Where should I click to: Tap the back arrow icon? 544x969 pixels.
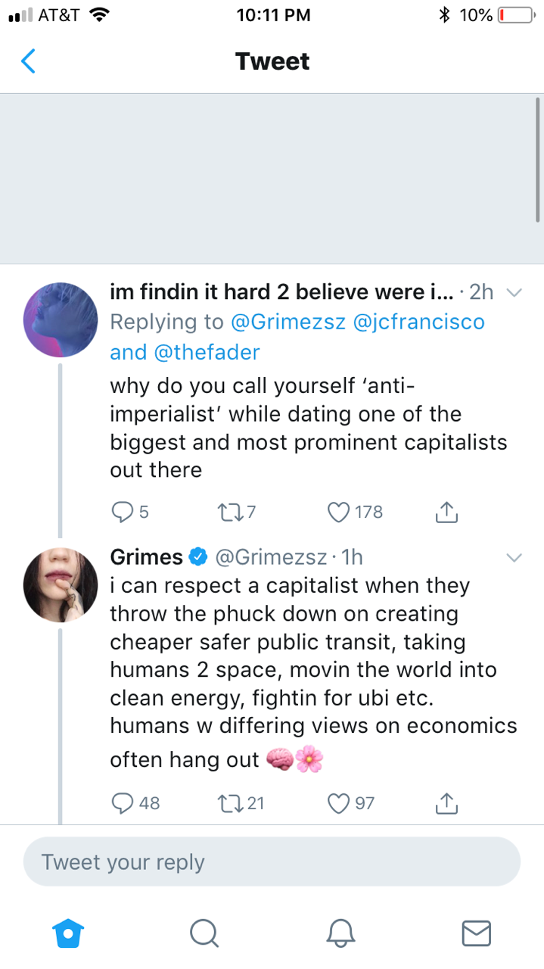[28, 61]
